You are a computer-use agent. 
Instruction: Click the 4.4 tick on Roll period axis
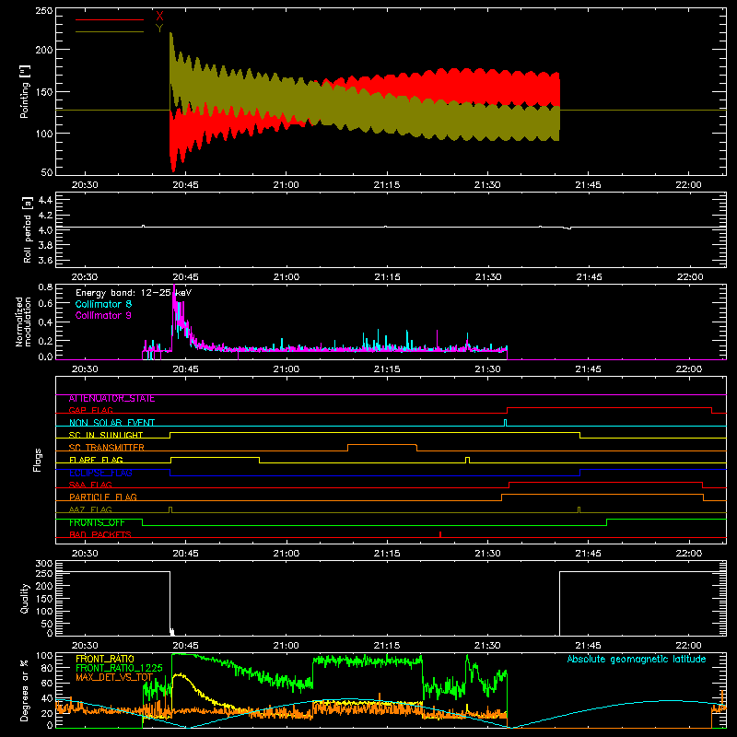(x=45, y=200)
